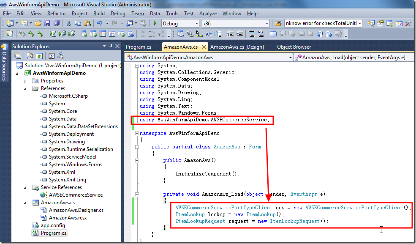
Task: Open the New Project icon dropdown arrow
Action: [x=16, y=23]
